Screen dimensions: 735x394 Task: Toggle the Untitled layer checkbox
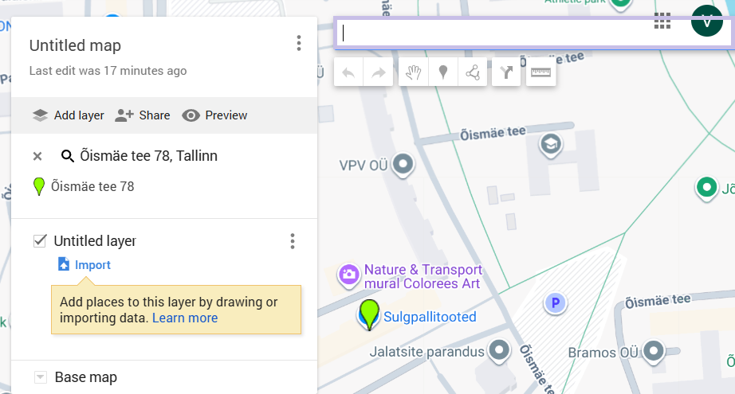40,240
